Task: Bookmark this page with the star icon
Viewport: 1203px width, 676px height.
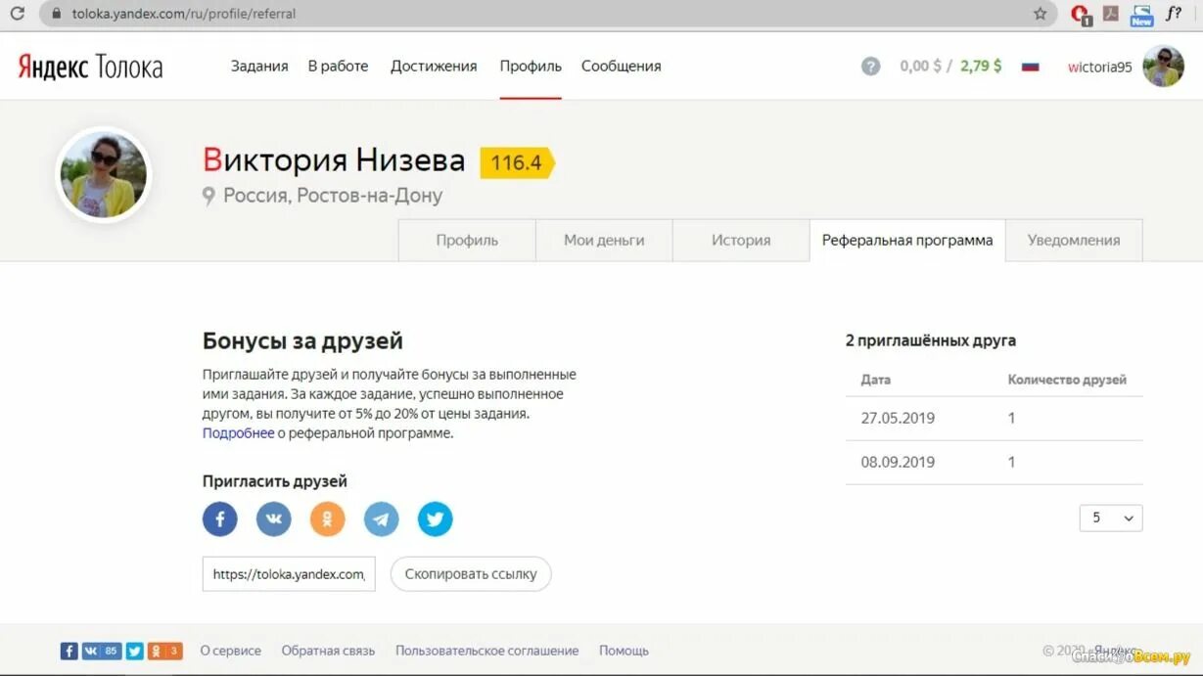Action: (1040, 14)
